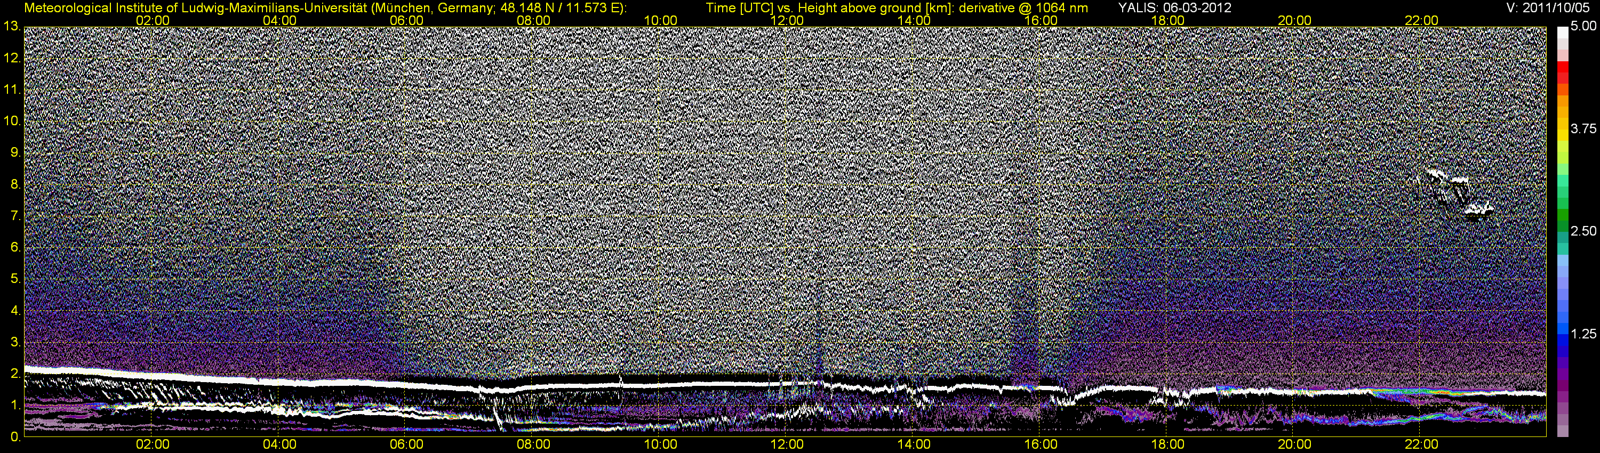Click the 10:00 label on the top time axis
This screenshot has height=453, width=1600.
point(660,20)
